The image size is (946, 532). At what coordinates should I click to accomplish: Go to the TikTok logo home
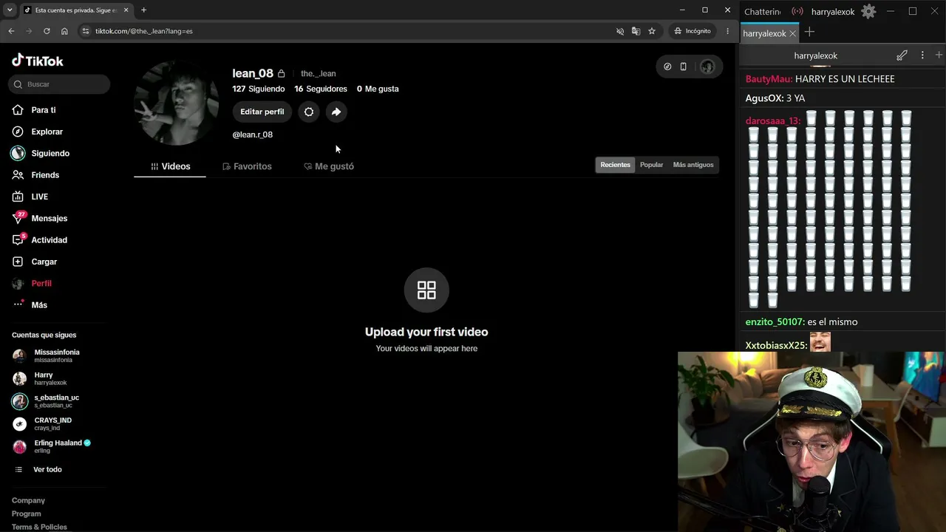click(x=38, y=61)
